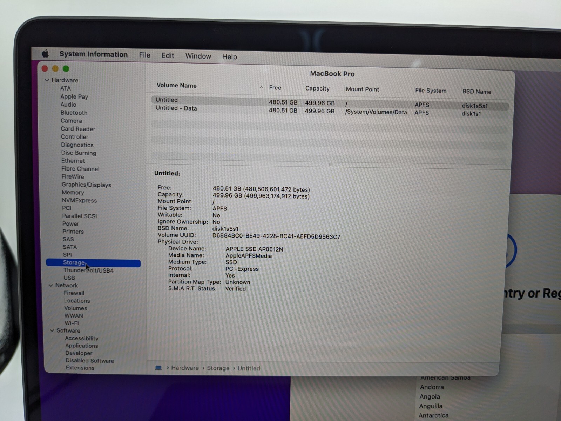Sort the table by Mount Point column
The image size is (561, 421).
[363, 89]
